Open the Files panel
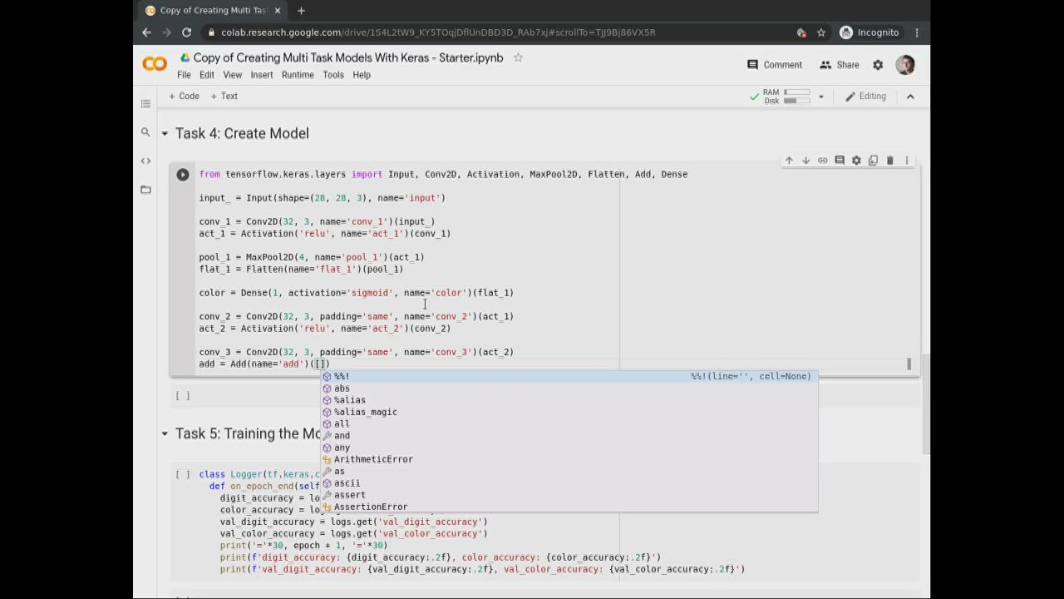Viewport: 1064px width, 599px height. [145, 190]
